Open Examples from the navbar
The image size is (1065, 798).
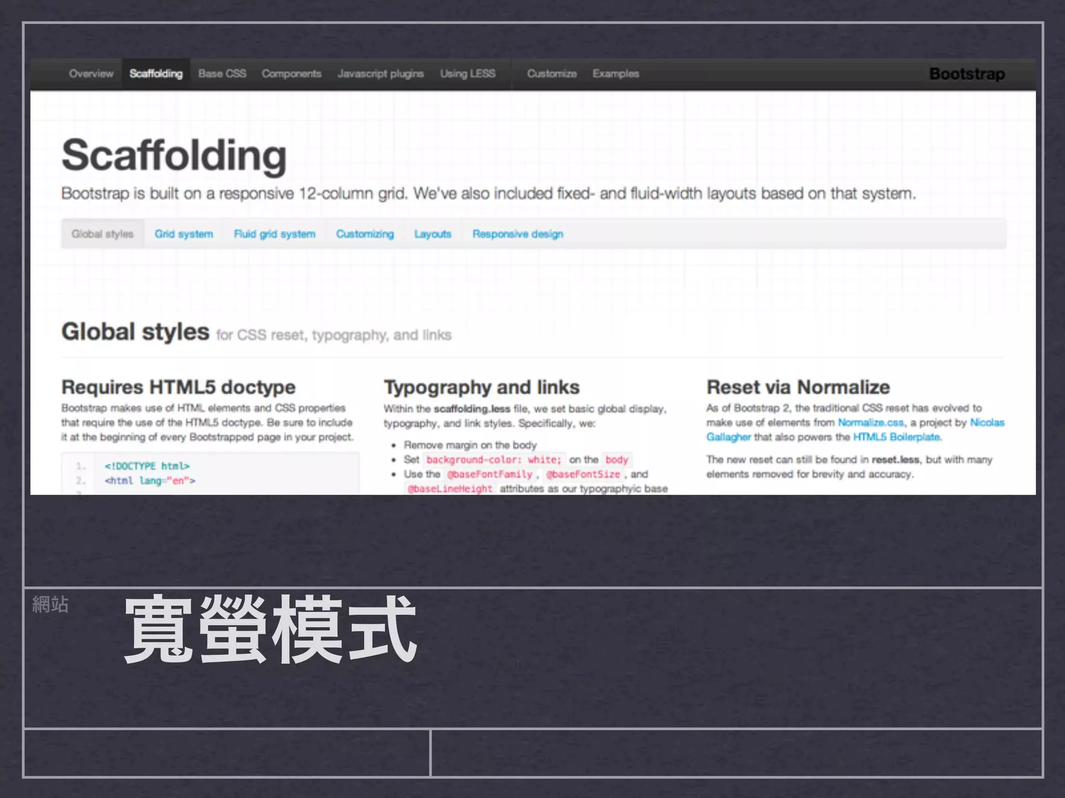(616, 74)
